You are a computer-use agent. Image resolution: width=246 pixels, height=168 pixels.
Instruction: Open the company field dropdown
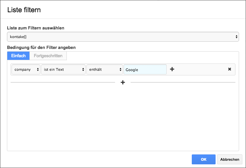[26, 69]
